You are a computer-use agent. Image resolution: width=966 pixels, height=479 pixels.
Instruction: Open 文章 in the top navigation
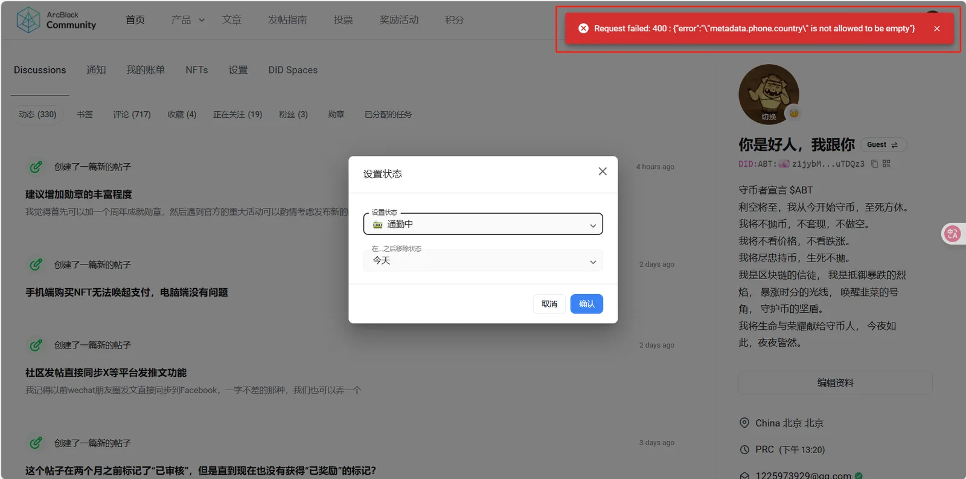(x=232, y=20)
